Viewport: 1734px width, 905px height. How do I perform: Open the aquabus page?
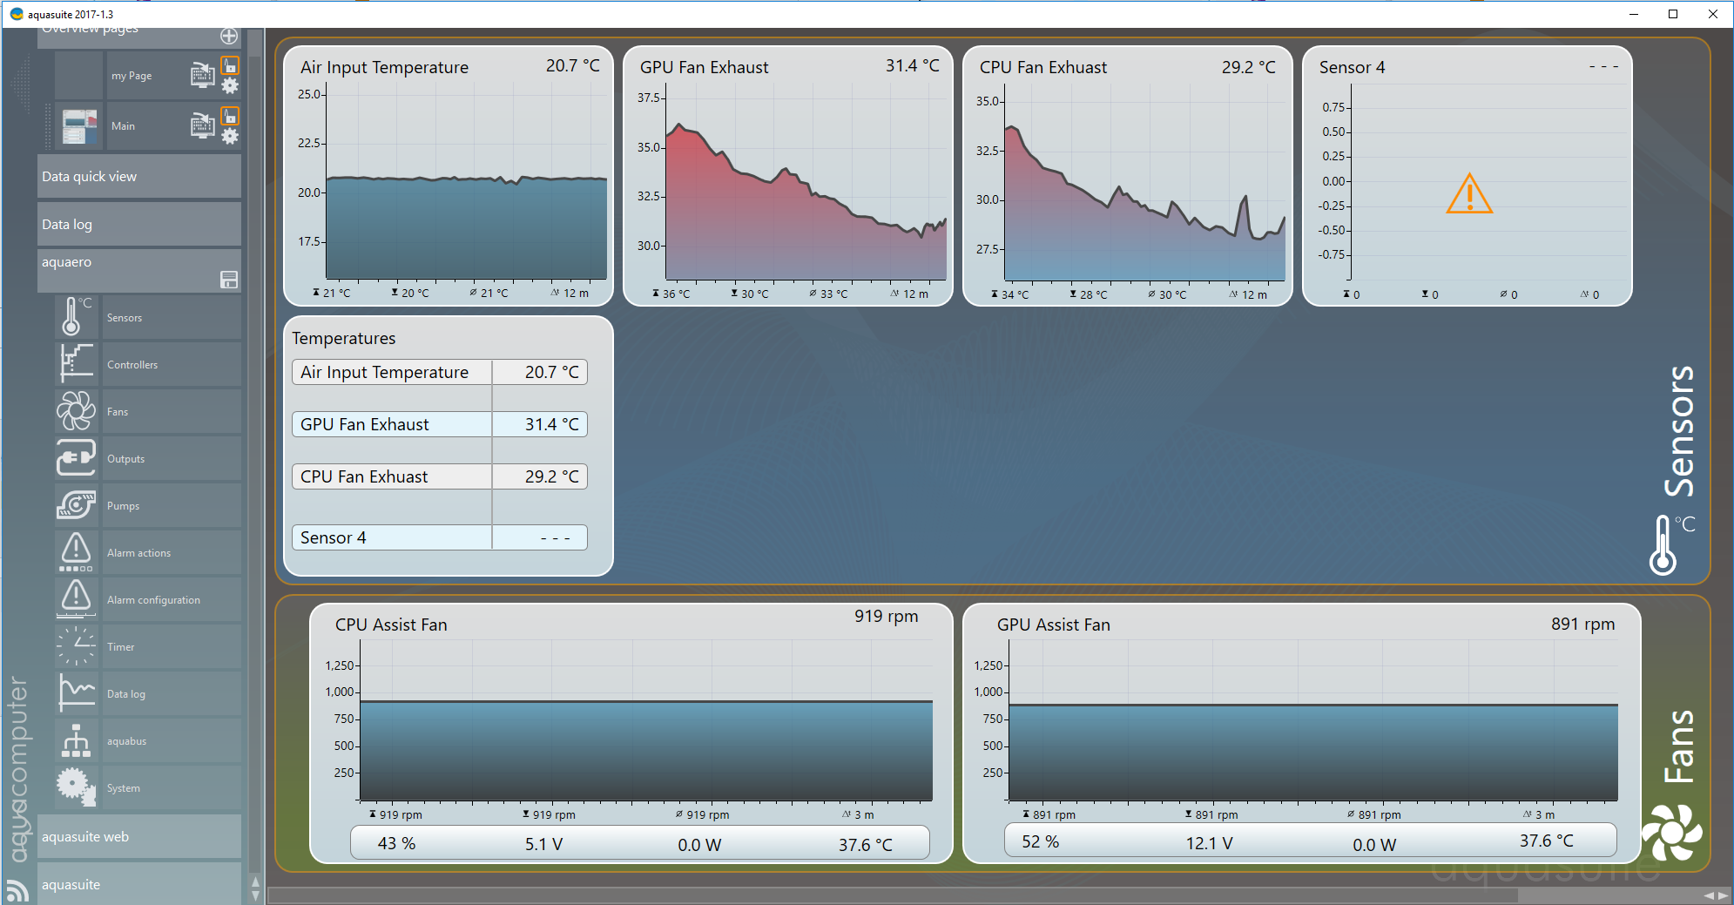click(x=172, y=740)
